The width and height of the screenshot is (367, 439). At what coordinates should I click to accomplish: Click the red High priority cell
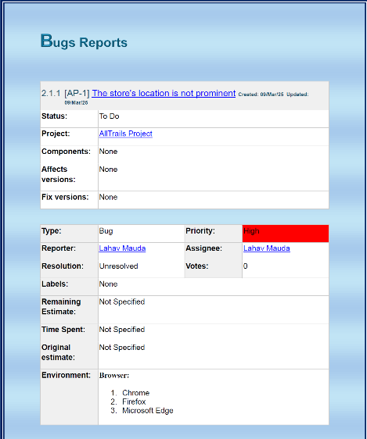286,234
